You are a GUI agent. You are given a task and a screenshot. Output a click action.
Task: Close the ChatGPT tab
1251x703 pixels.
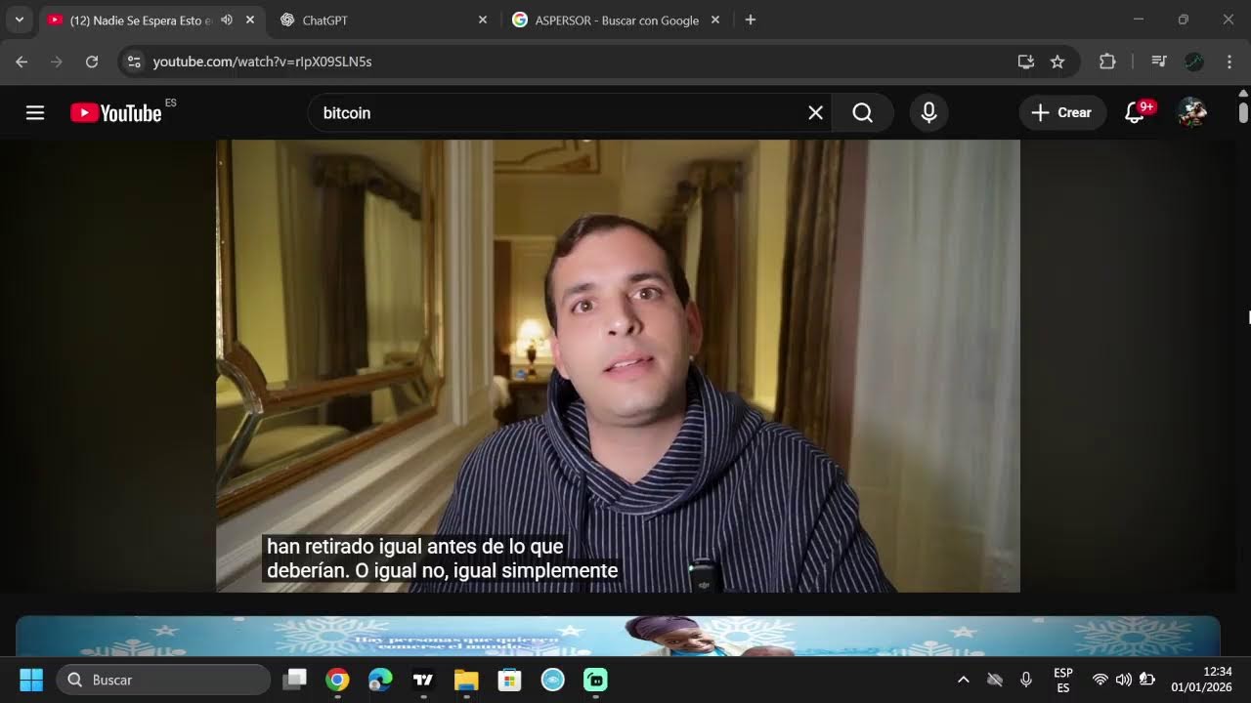tap(482, 20)
